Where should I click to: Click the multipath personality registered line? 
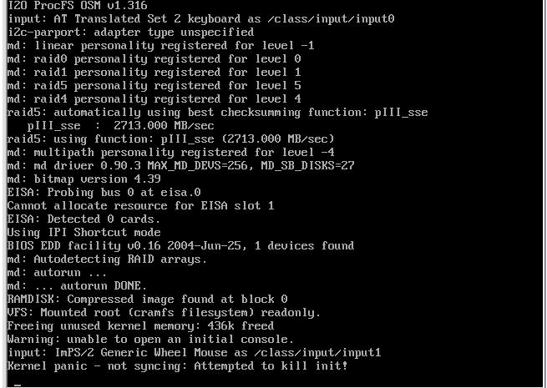click(170, 153)
